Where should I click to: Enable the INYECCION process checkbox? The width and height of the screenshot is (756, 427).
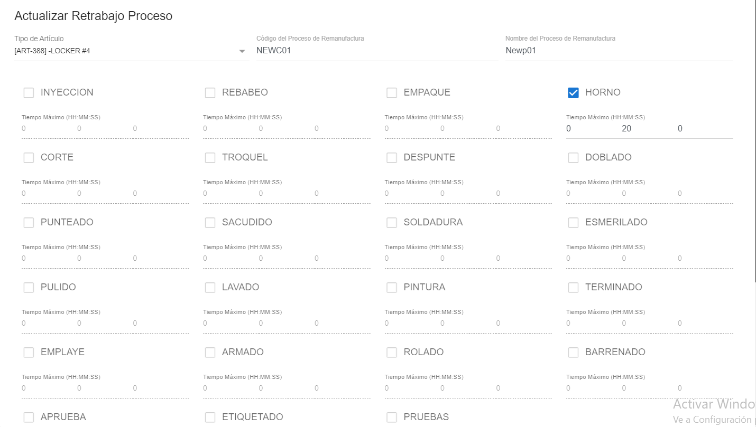click(x=29, y=93)
